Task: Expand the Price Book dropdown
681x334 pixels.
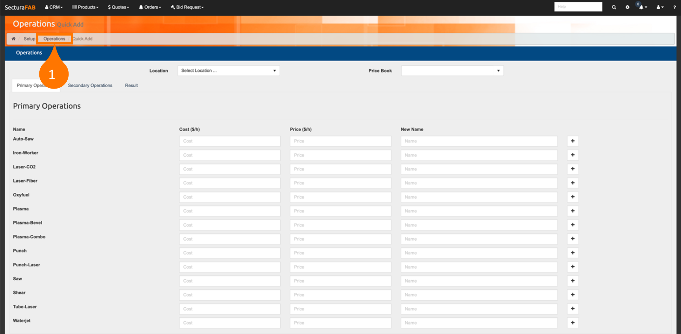Action: pyautogui.click(x=452, y=70)
